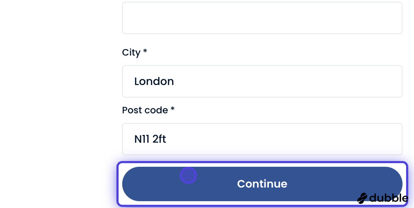Click the dubble wordmark text
414x208 pixels.
pyautogui.click(x=388, y=198)
